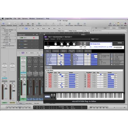
Task: Record-enable the Inst 1 track
Action: click(x=34, y=38)
